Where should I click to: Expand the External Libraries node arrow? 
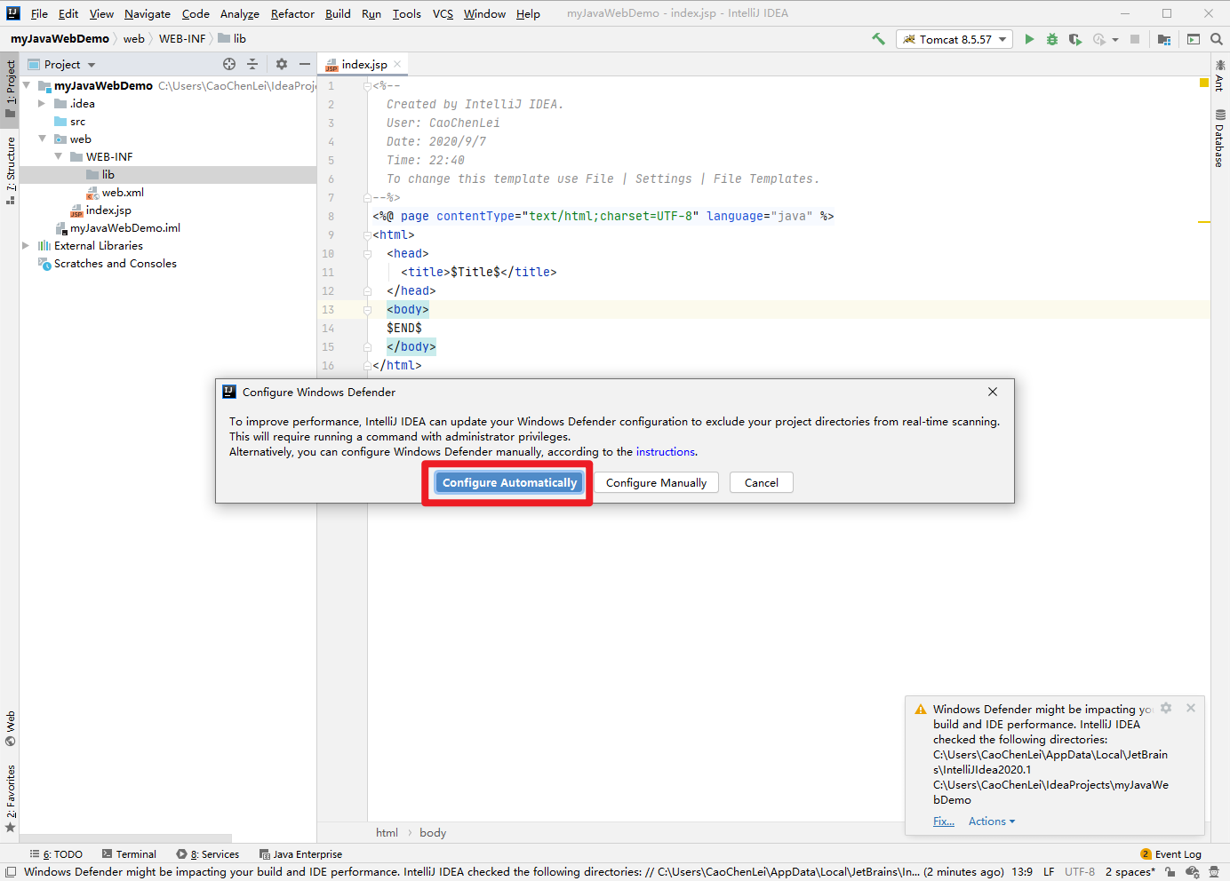click(x=26, y=245)
